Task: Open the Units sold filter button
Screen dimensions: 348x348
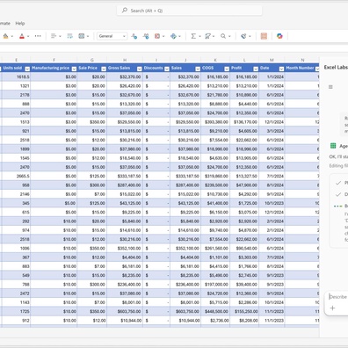Action: tap(27, 69)
